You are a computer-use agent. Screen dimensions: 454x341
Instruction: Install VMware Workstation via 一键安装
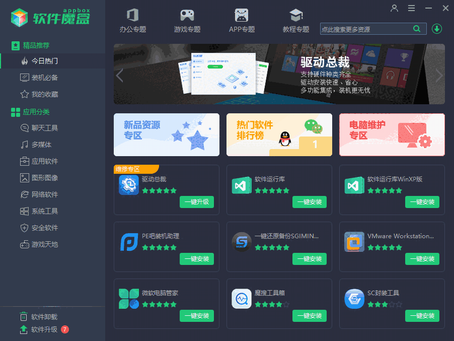pyautogui.click(x=422, y=258)
